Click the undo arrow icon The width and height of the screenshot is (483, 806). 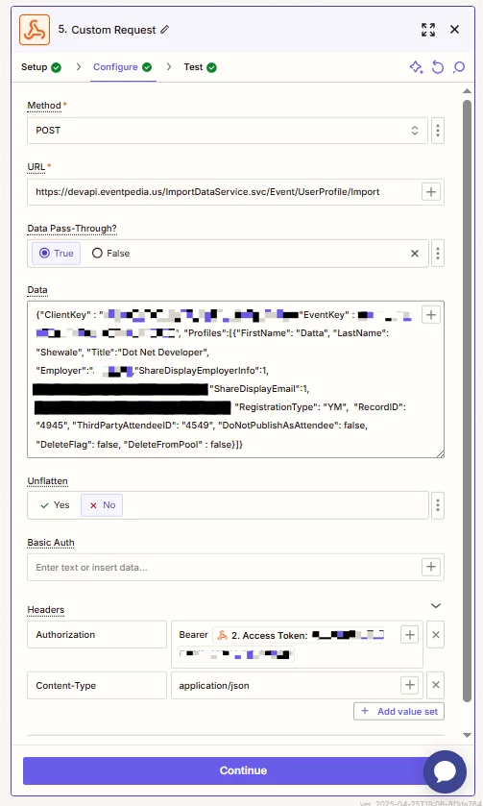pyautogui.click(x=437, y=67)
